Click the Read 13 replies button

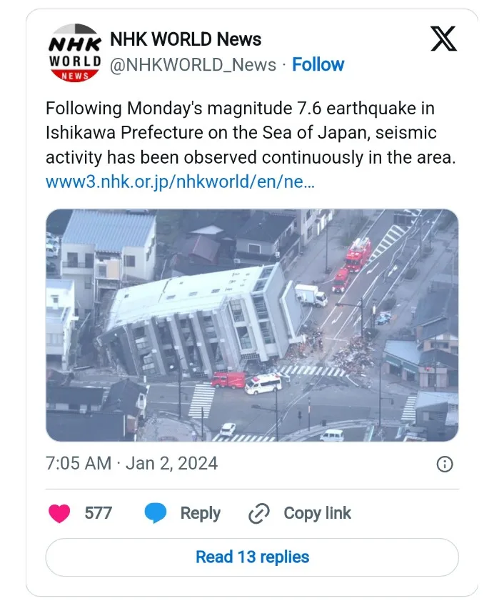tap(252, 557)
